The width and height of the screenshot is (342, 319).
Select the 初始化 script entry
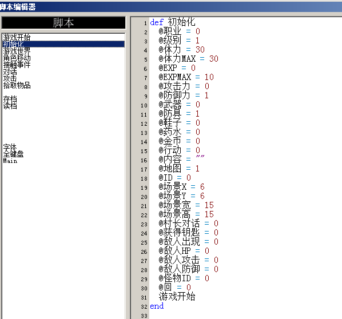pos(63,44)
